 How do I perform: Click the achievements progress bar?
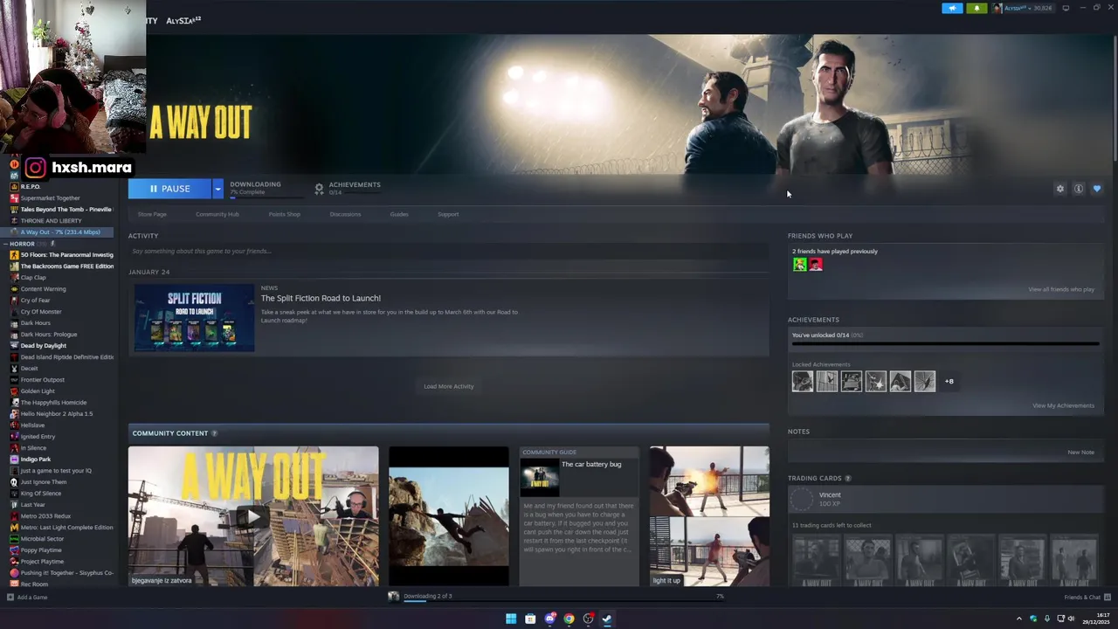pos(945,344)
